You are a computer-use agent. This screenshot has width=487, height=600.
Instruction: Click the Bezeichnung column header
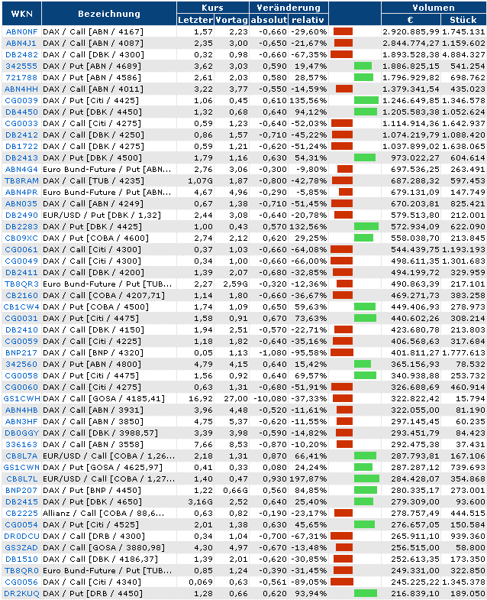(x=109, y=14)
